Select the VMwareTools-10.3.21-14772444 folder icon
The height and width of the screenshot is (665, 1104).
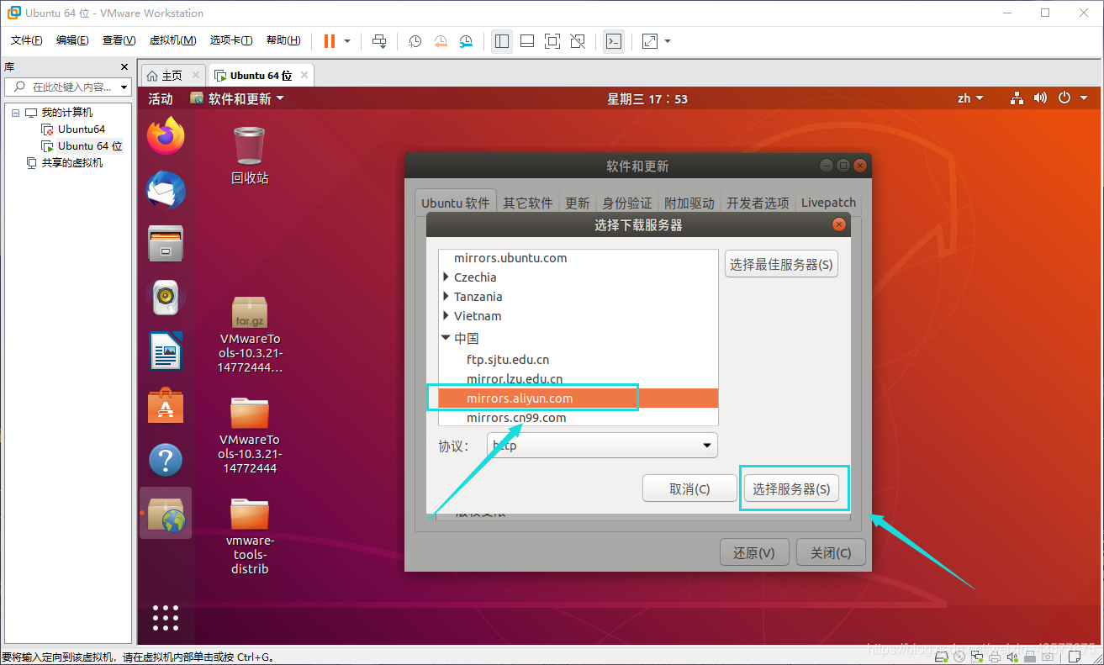(250, 435)
